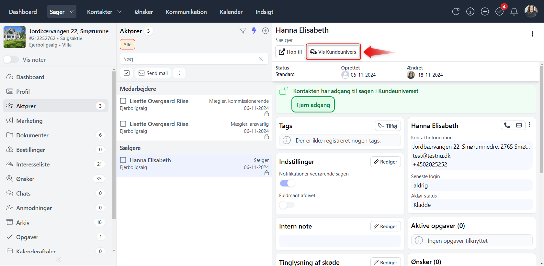Open the info icon in header
This screenshot has height=266, width=544.
[x=470, y=12]
